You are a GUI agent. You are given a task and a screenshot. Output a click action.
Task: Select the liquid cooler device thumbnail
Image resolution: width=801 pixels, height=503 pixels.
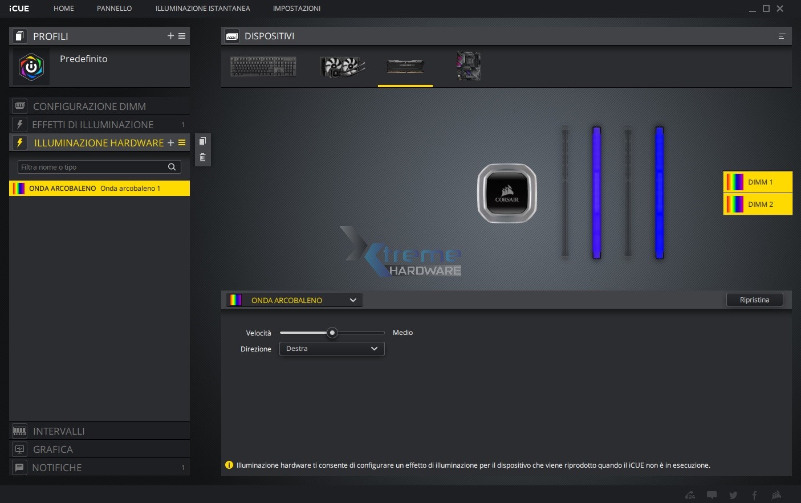[x=342, y=67]
